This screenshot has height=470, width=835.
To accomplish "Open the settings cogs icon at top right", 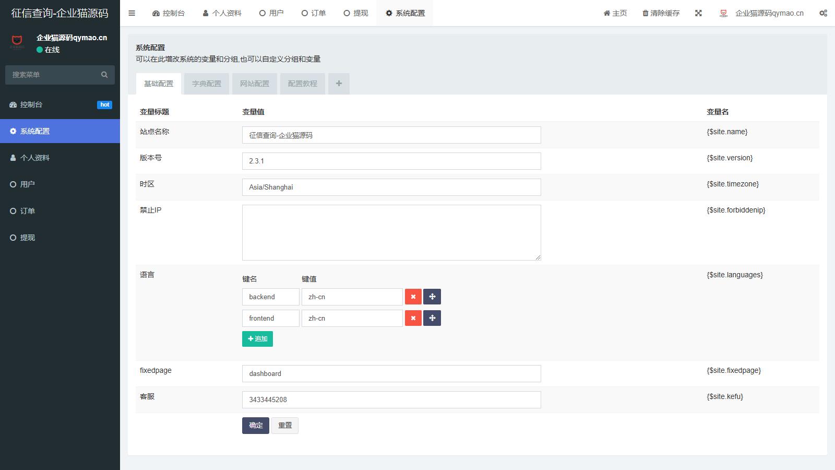I will pyautogui.click(x=823, y=13).
